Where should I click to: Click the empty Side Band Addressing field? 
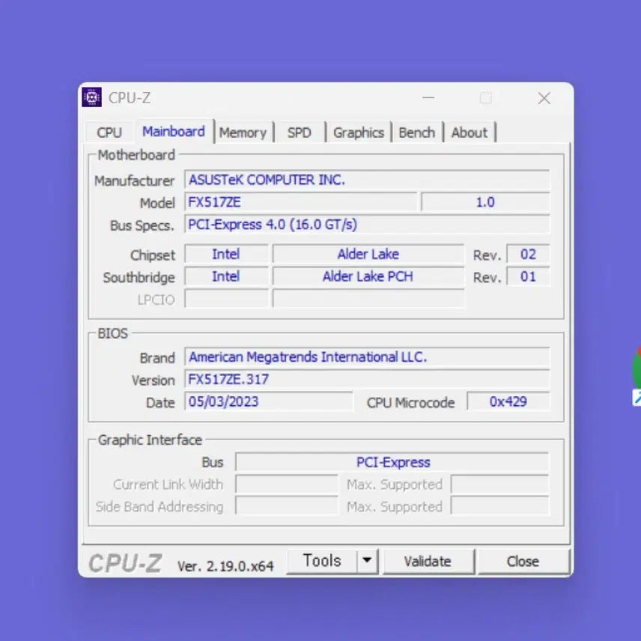point(287,506)
